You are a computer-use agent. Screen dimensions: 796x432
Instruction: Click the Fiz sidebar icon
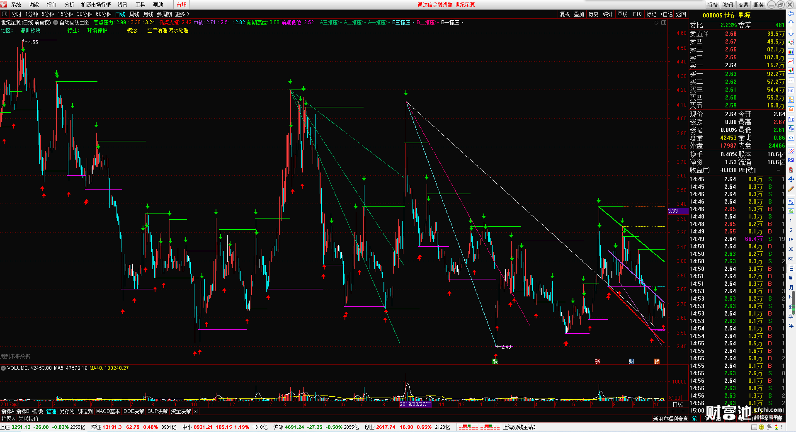click(x=791, y=119)
